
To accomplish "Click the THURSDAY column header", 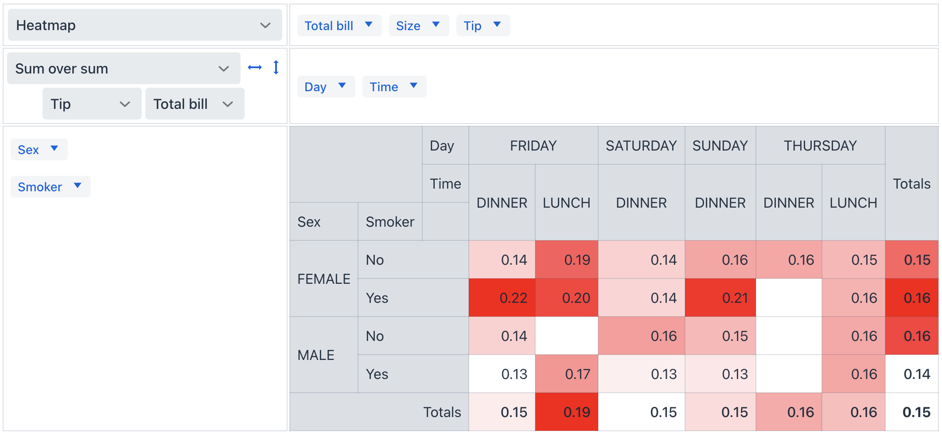I will (x=820, y=145).
